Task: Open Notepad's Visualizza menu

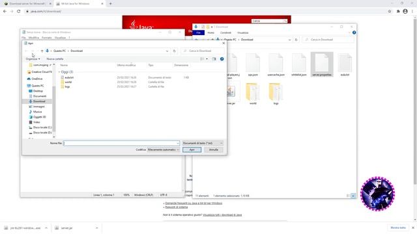Action: [x=60, y=38]
